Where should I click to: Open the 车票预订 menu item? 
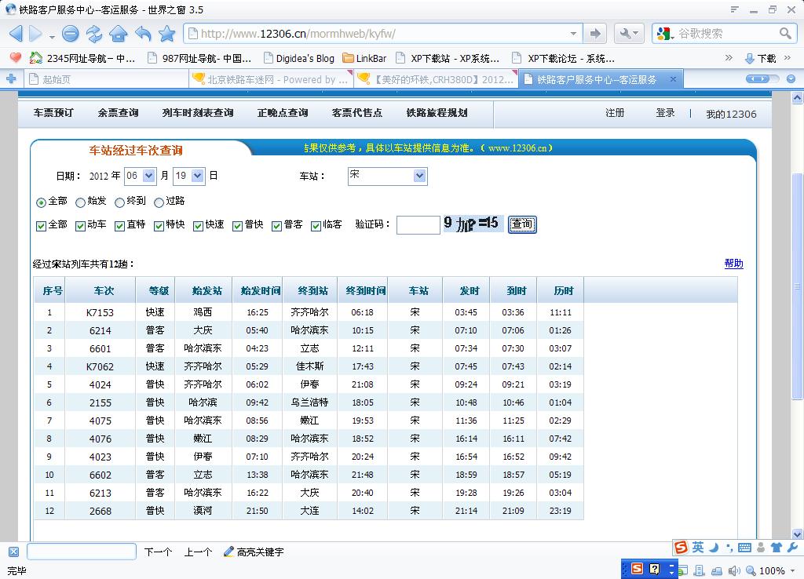[54, 113]
